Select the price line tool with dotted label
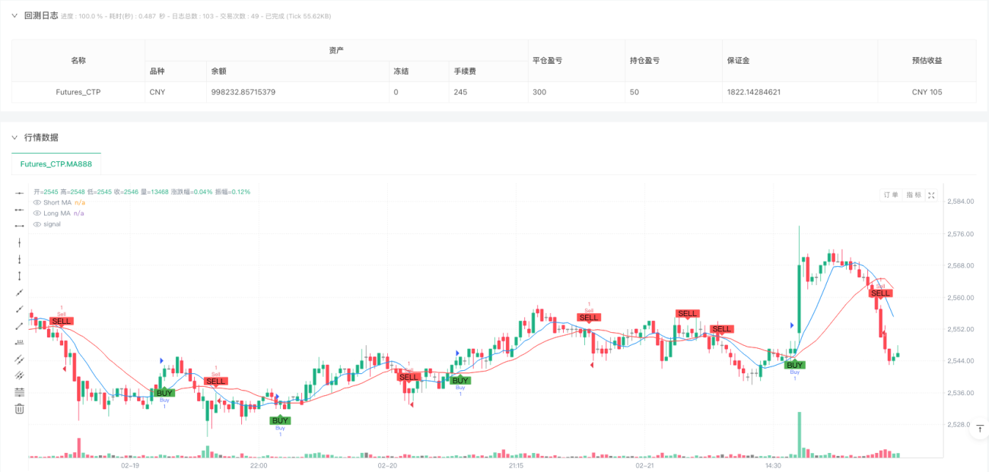The width and height of the screenshot is (989, 472). 20,343
